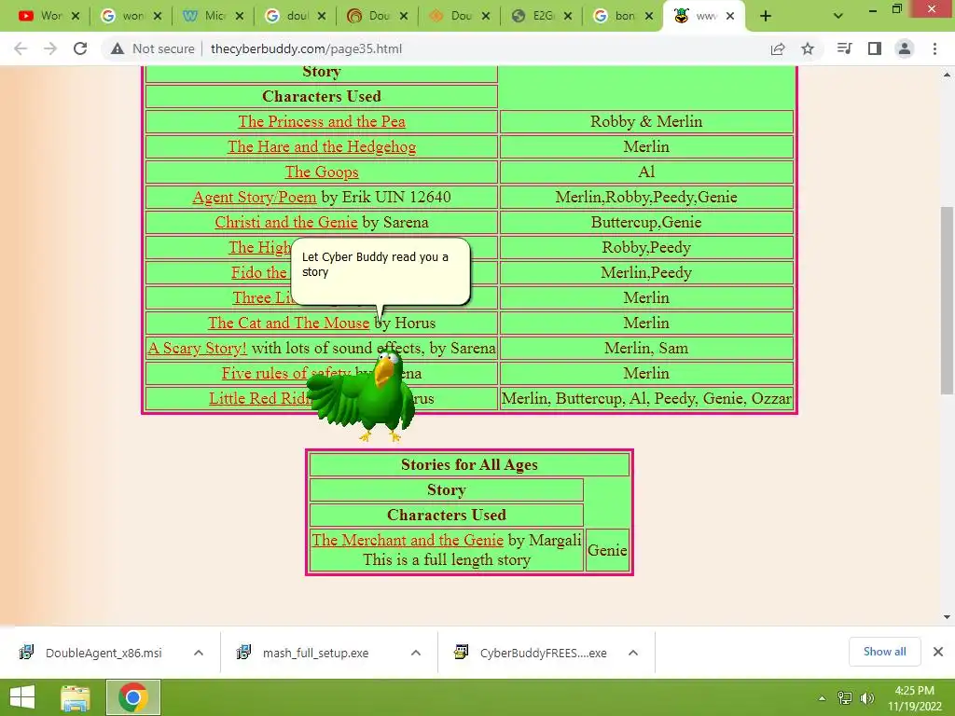Screen dimensions: 955x716
Task: Click the address bar URL
Action: coord(306,48)
